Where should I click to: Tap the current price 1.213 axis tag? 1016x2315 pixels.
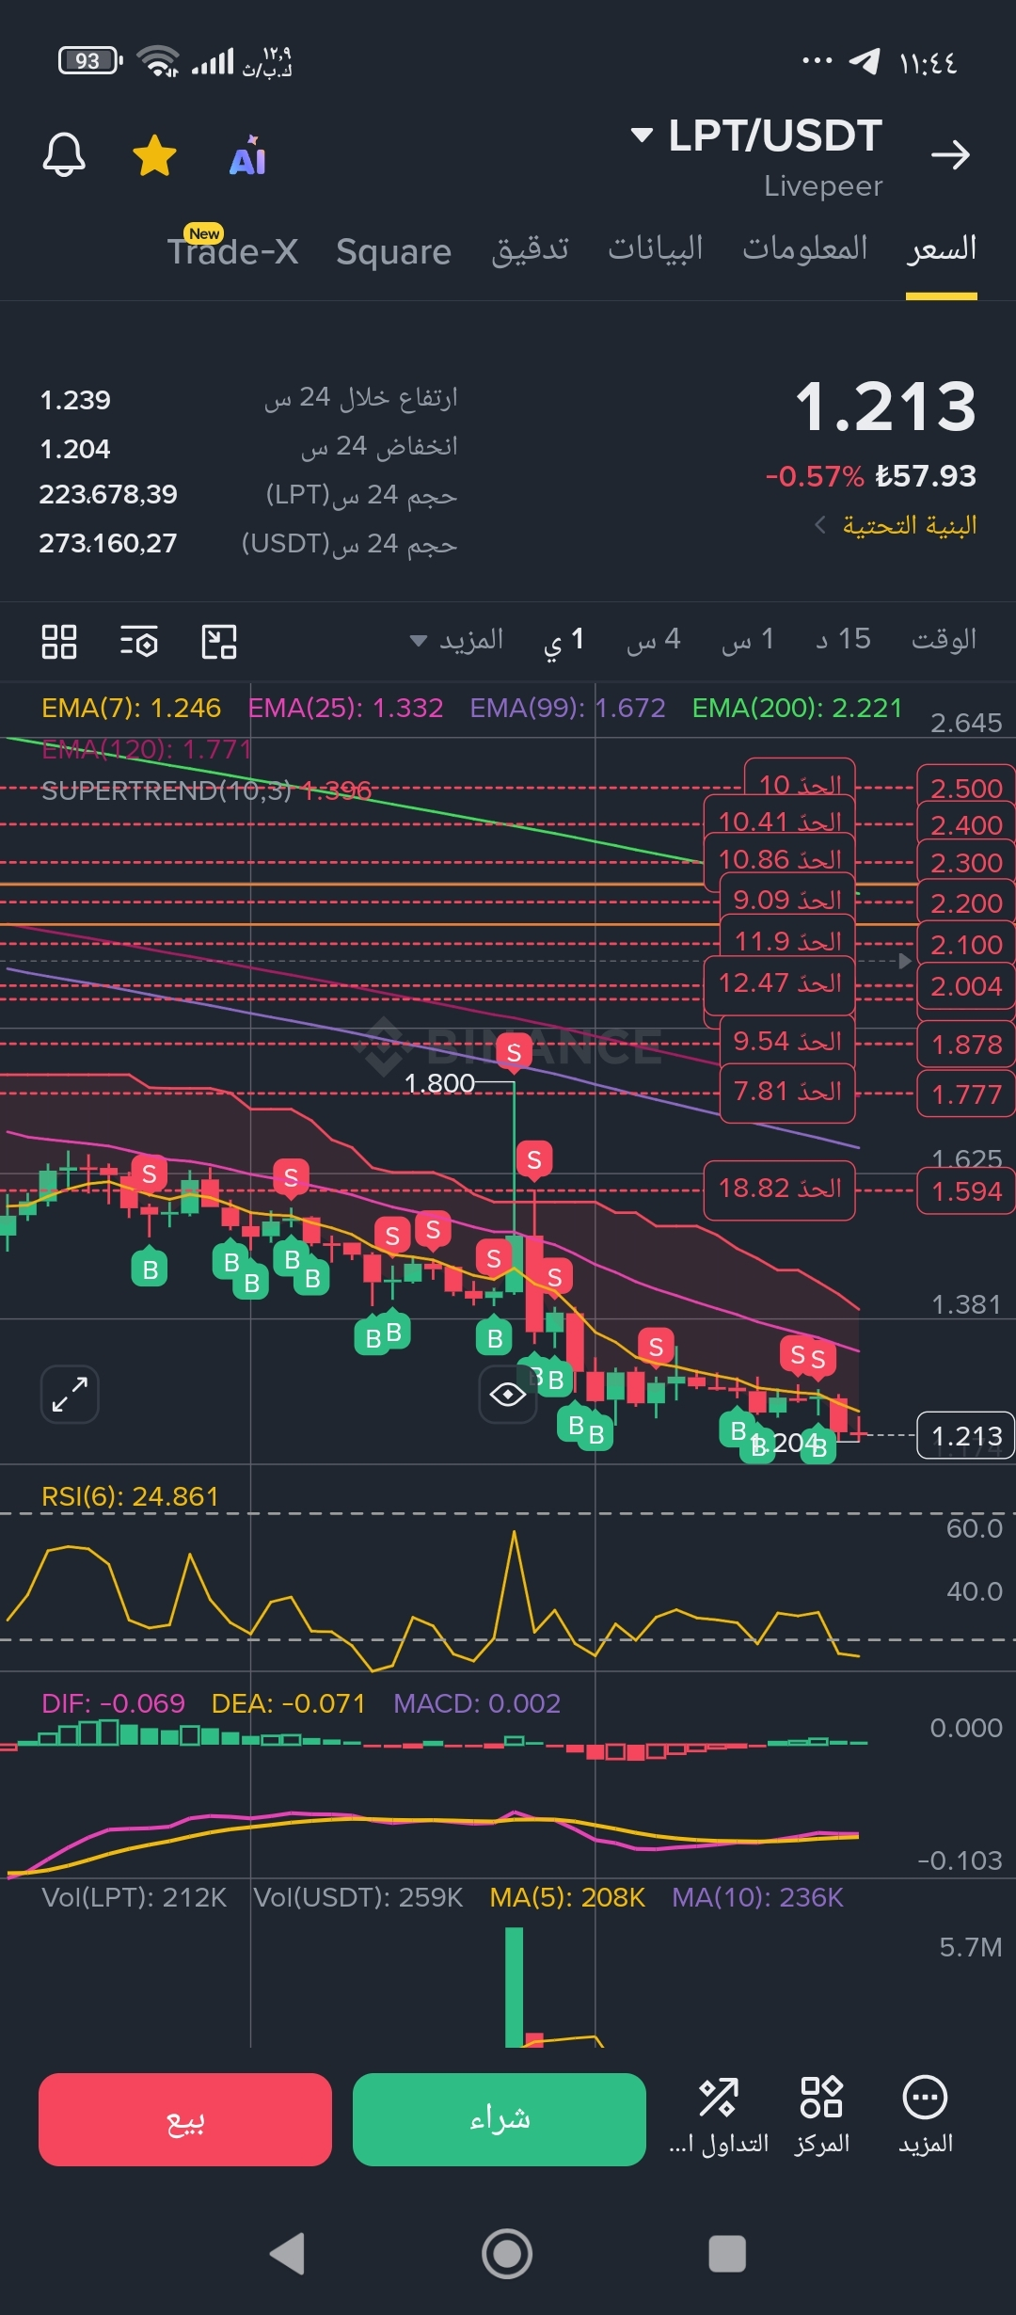click(966, 1436)
